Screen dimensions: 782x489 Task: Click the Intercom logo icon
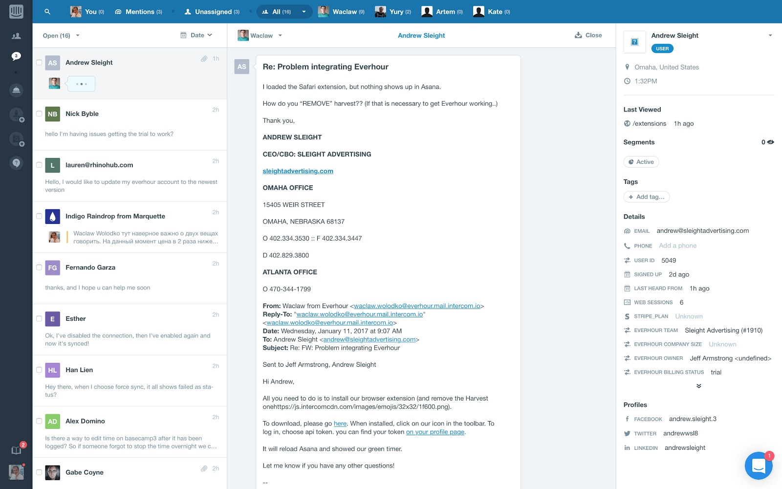point(16,11)
